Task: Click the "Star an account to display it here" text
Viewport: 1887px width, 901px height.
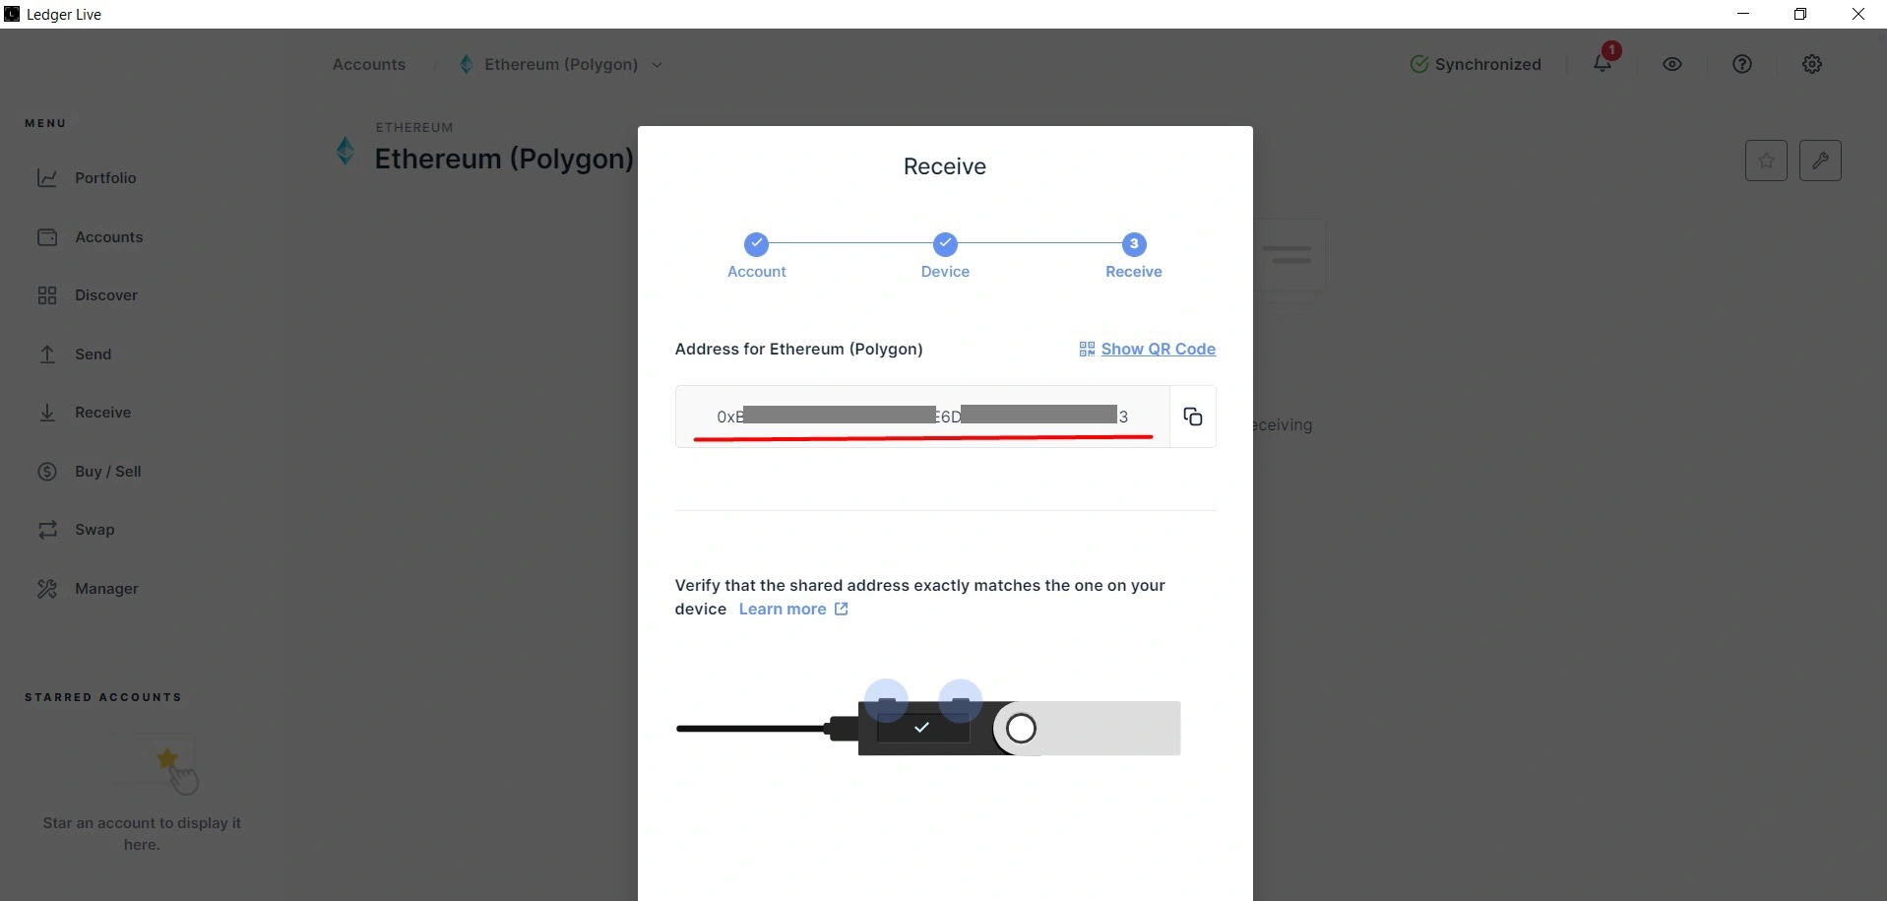Action: [x=142, y=834]
